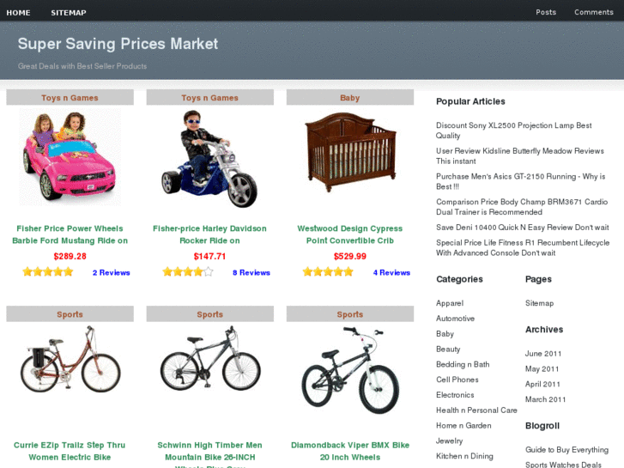Viewport: 624px width, 468px height.
Task: Open the SITEMAP navigation item
Action: [x=69, y=13]
